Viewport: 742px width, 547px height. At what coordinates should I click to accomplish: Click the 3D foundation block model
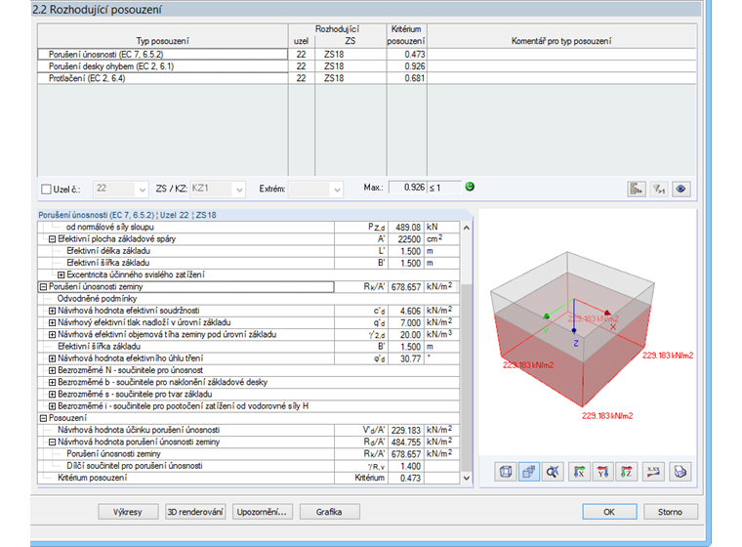tap(572, 329)
